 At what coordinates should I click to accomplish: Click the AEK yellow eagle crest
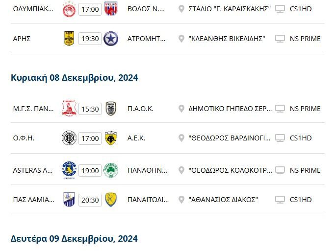[x=110, y=138]
